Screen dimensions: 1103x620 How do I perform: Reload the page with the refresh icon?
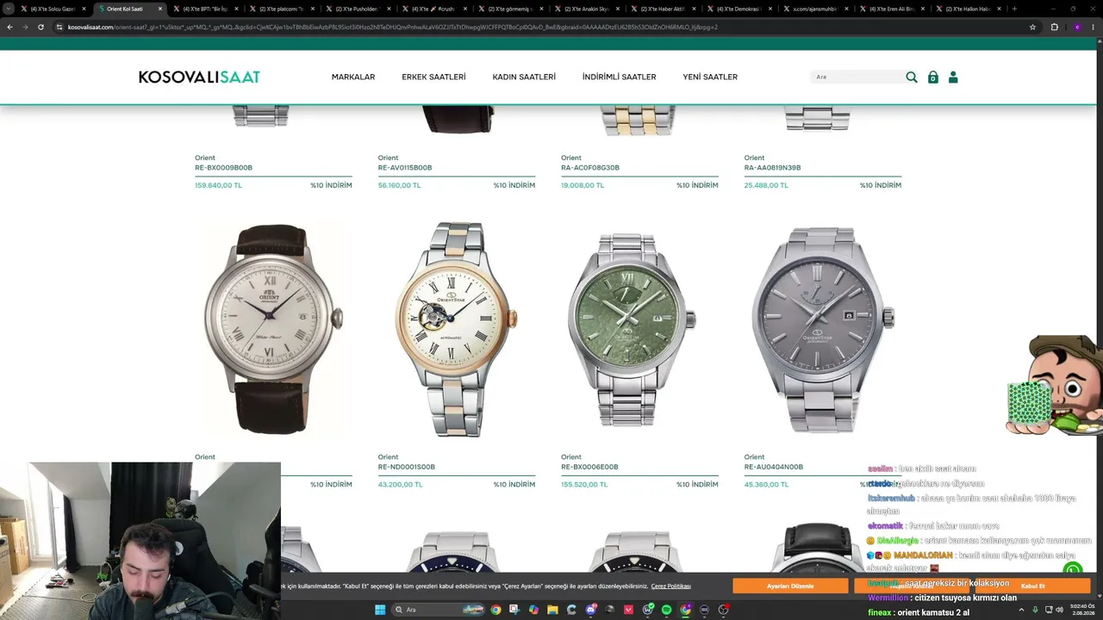(41, 27)
